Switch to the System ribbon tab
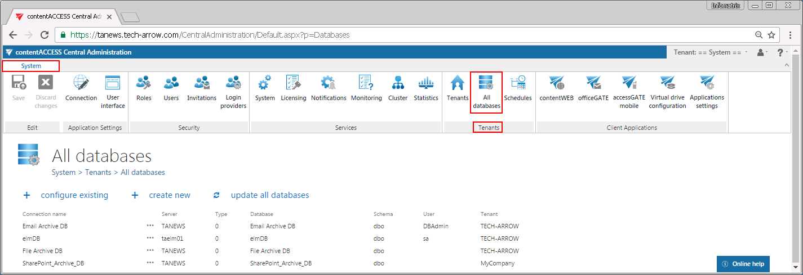 (x=31, y=66)
